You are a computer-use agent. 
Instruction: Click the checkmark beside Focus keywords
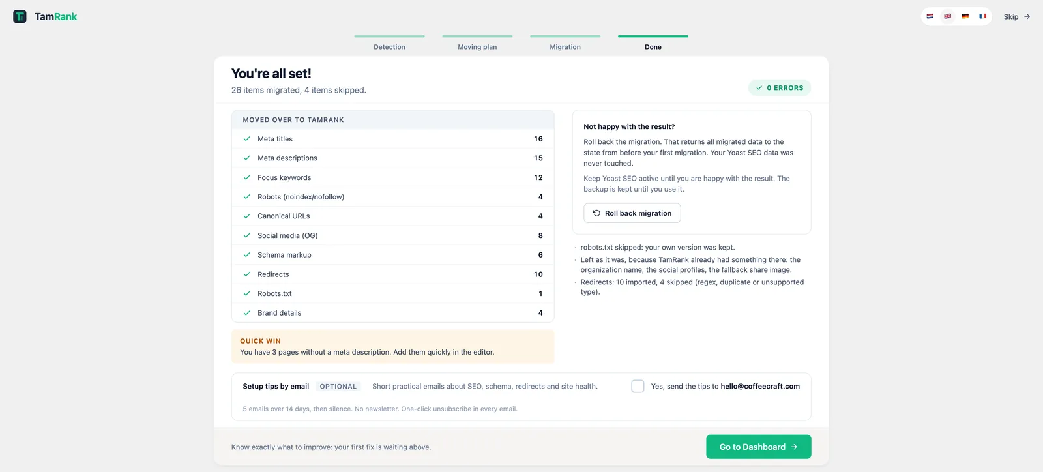click(247, 177)
